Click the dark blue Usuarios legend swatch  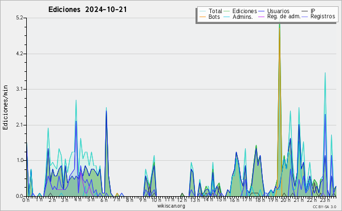tap(261, 11)
